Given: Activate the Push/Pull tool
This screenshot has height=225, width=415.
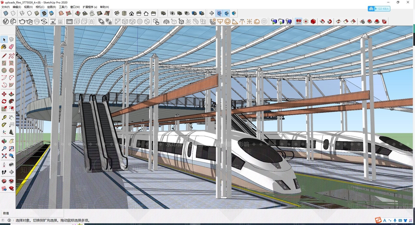Looking at the screenshot, I should coord(11,94).
